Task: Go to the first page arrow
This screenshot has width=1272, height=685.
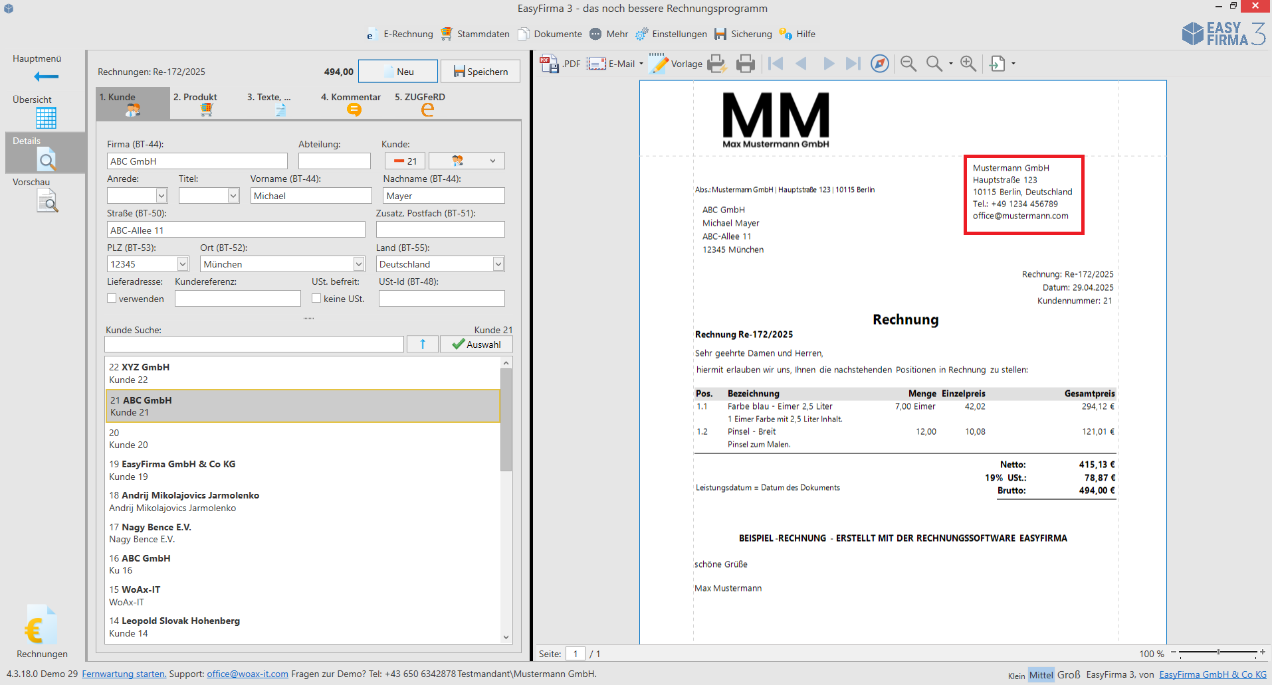Action: coord(776,64)
